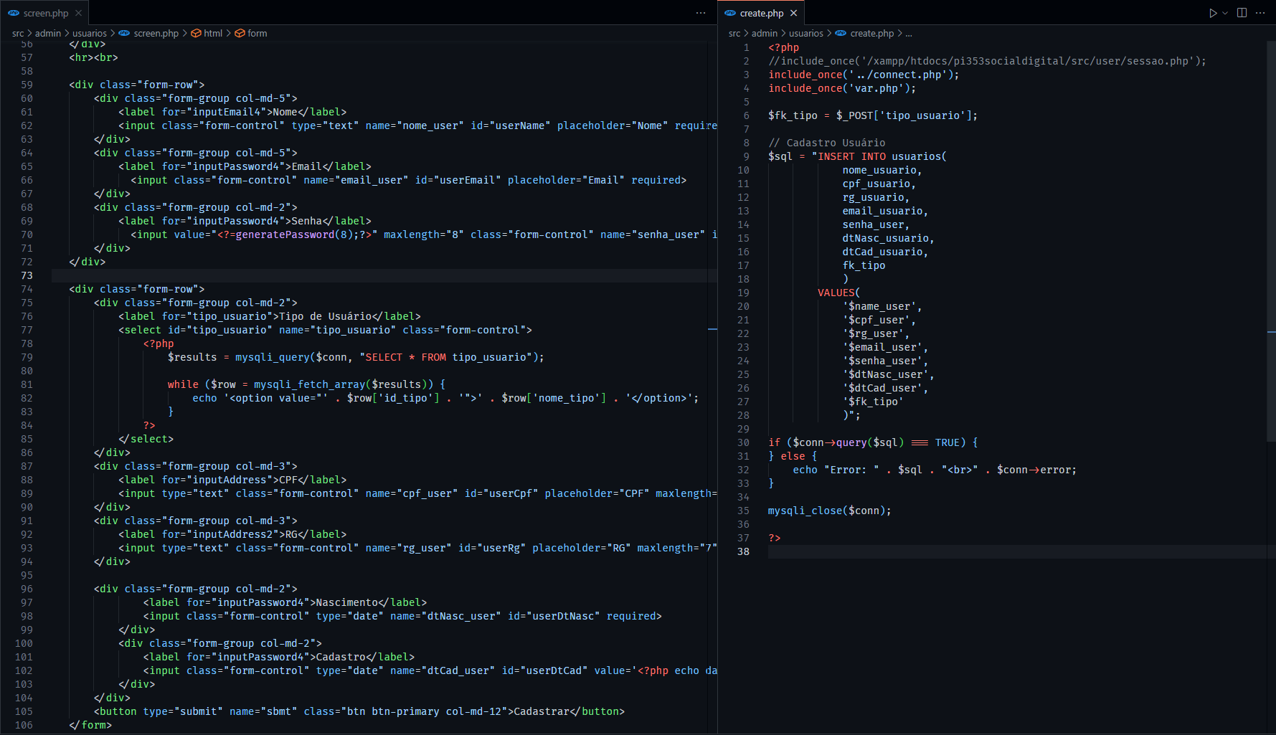Open the create.php file breadcrumb
This screenshot has height=735, width=1276.
(x=872, y=33)
